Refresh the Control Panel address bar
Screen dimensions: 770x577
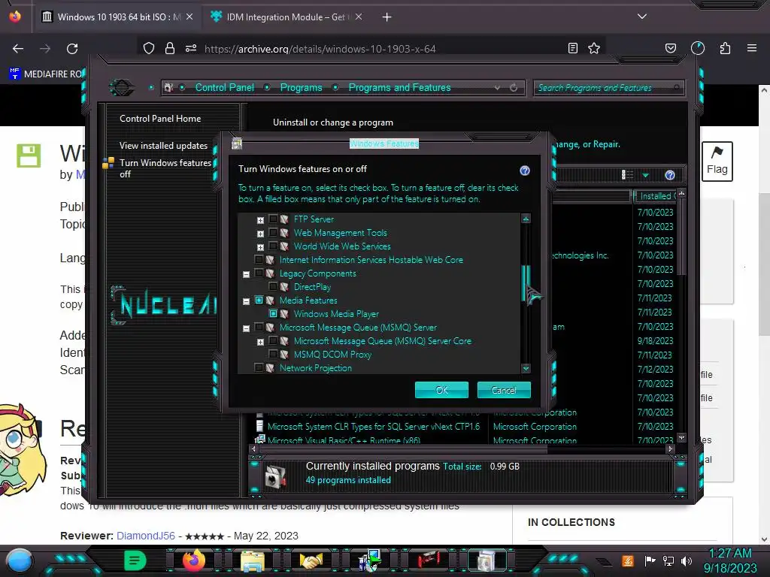click(514, 88)
